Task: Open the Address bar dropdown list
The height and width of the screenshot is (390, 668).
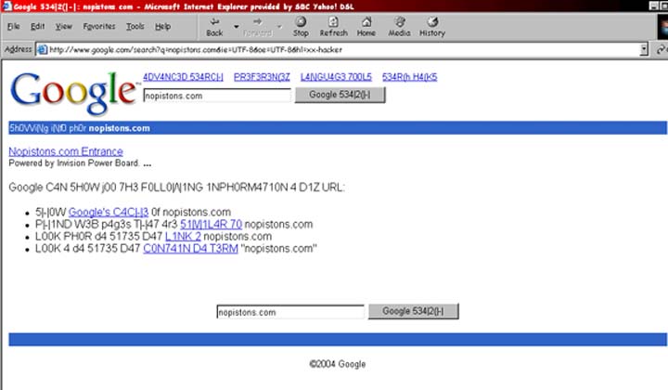Action: pyautogui.click(x=644, y=49)
